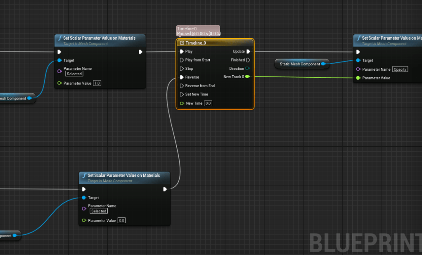Click the Target pin on bottom Set Scalar node
422x255 pixels.
[x=84, y=198]
